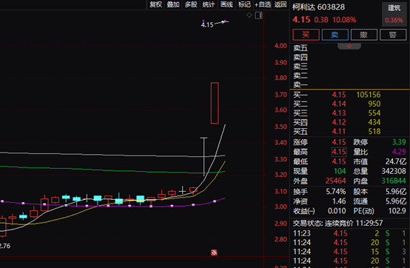Select the 多股 multi-stock view

coord(191,4)
